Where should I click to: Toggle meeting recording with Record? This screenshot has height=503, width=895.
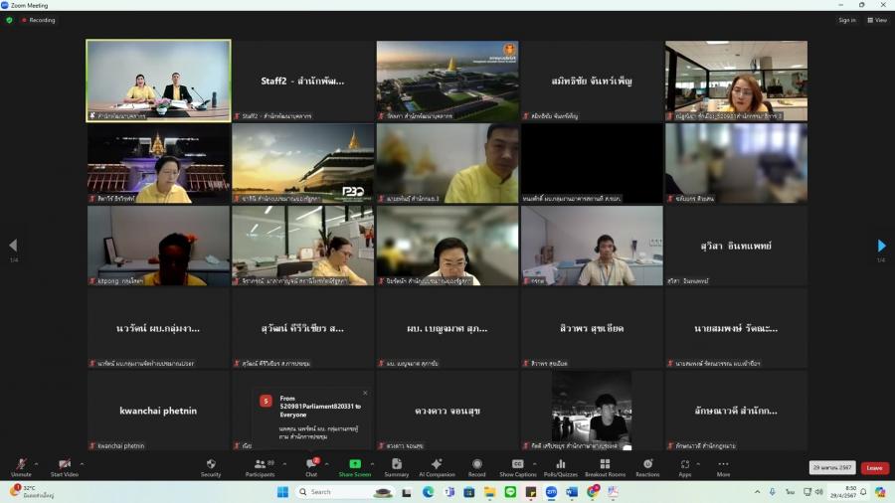(476, 466)
